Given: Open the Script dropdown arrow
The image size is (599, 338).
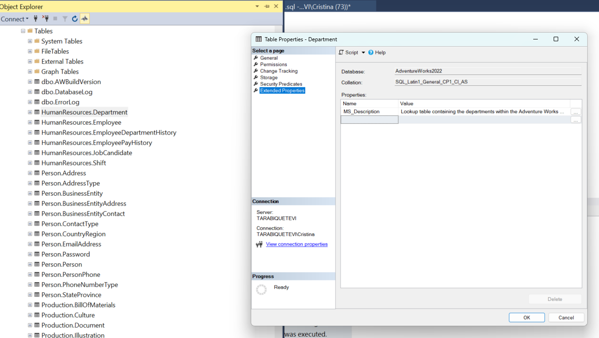Looking at the screenshot, I should 363,53.
